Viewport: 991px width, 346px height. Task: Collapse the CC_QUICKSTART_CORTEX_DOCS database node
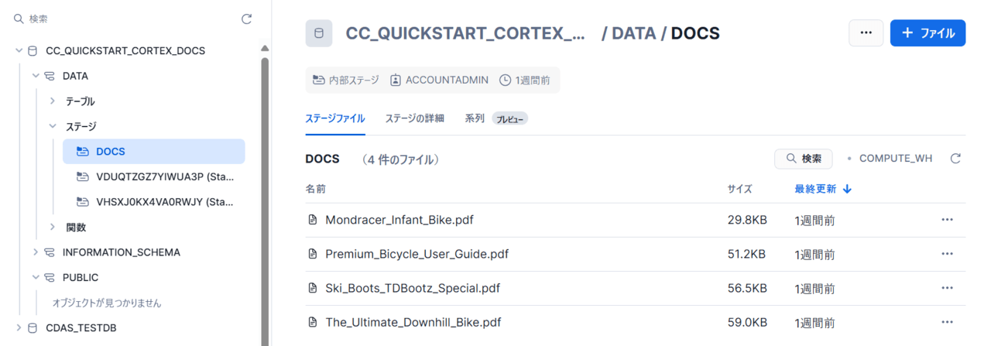19,51
